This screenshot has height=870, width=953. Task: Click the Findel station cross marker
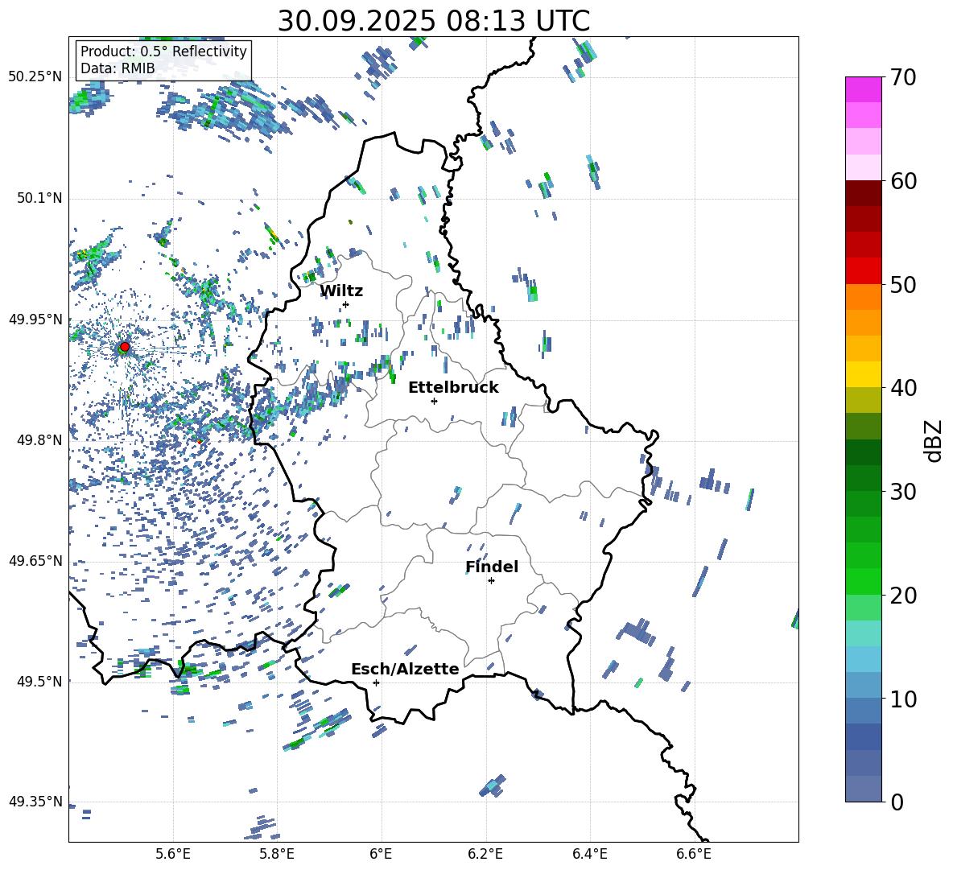tap(491, 580)
